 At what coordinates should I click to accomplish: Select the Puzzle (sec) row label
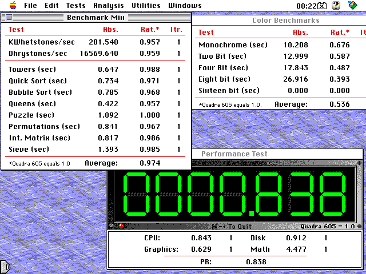tap(31, 115)
